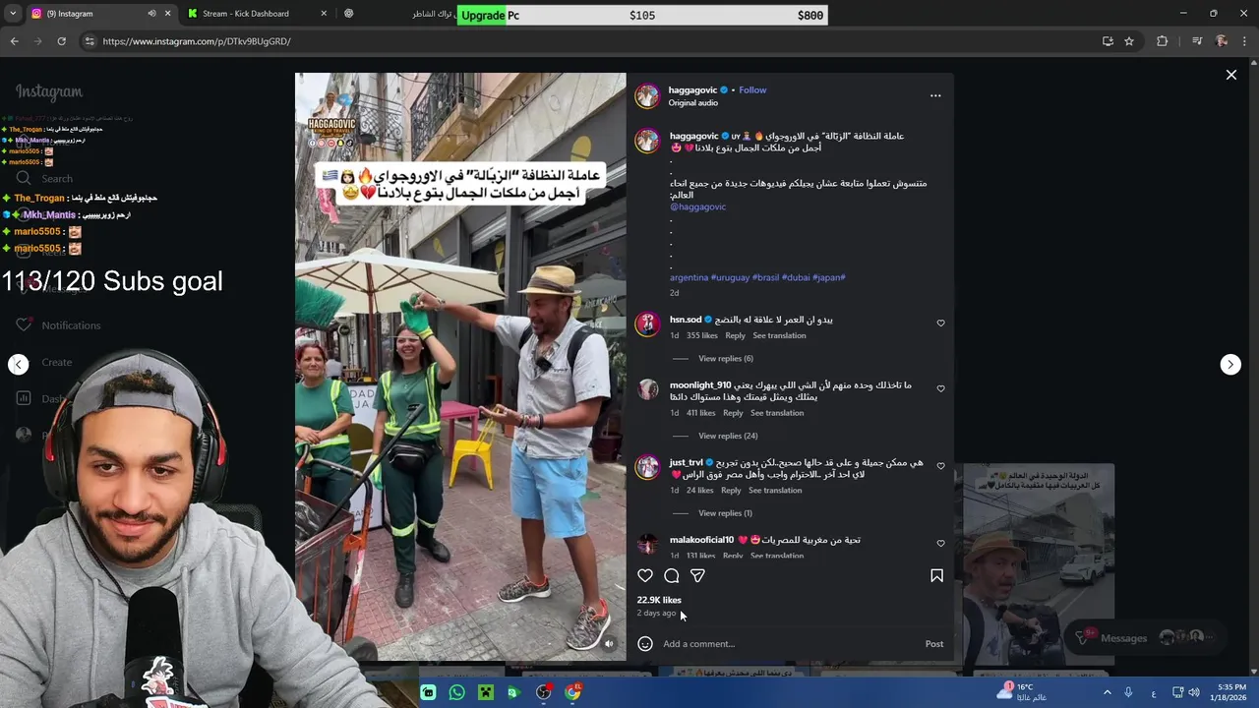
Task: Open the #uruguay hashtag
Action: point(730,277)
